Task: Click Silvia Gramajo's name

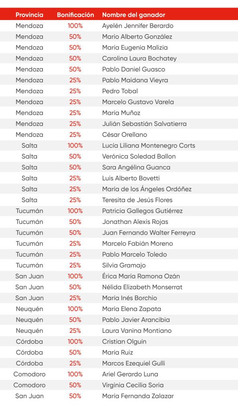Action: coord(124,265)
